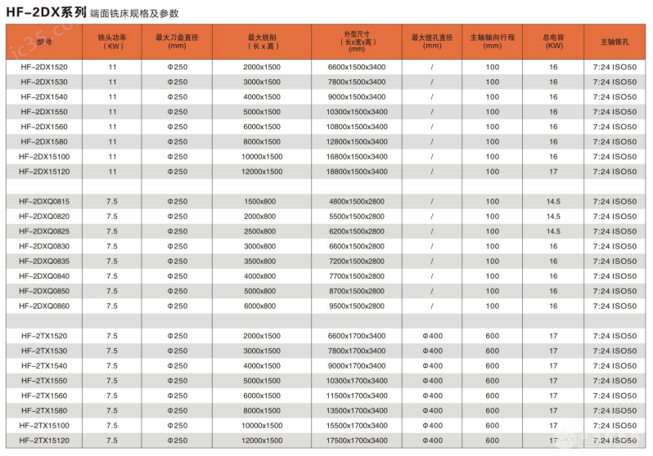Select model cell HF-2DXQ0860
The width and height of the screenshot is (653, 456).
click(x=44, y=306)
